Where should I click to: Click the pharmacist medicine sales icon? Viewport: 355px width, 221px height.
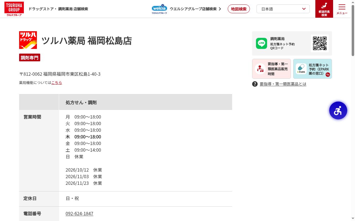(x=260, y=69)
